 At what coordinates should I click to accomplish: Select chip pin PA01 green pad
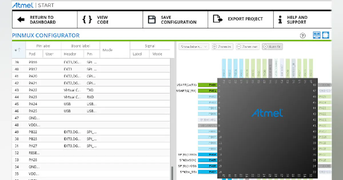point(207,91)
